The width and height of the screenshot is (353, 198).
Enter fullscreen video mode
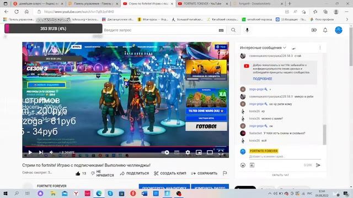pos(221,152)
